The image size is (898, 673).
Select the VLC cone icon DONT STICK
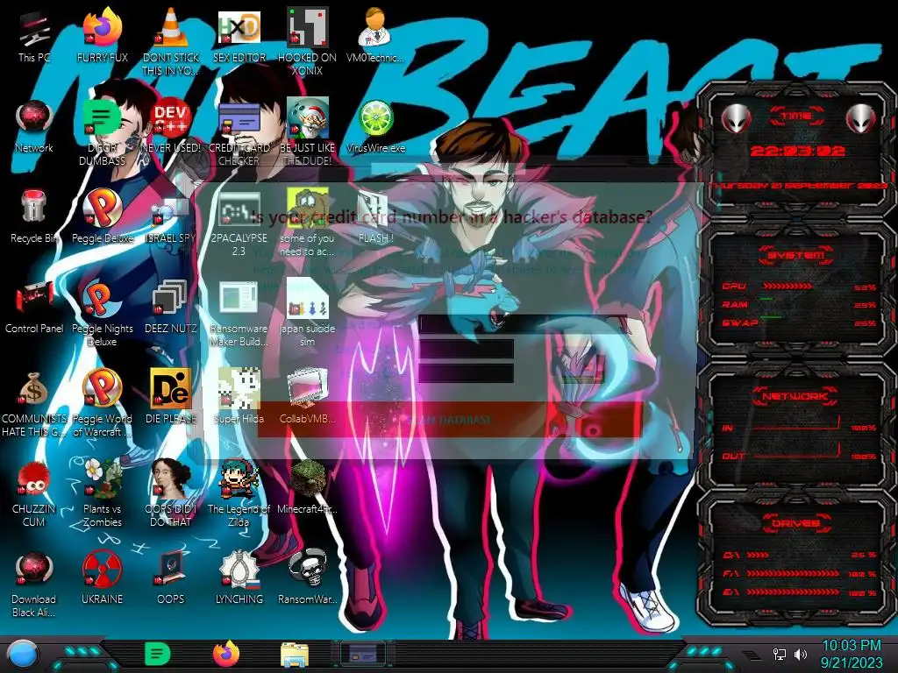click(x=170, y=41)
